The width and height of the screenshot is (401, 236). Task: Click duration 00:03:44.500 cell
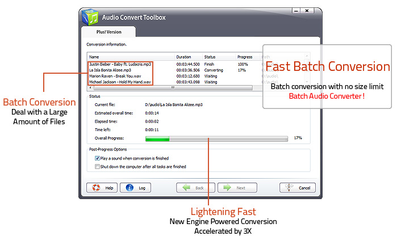188,64
